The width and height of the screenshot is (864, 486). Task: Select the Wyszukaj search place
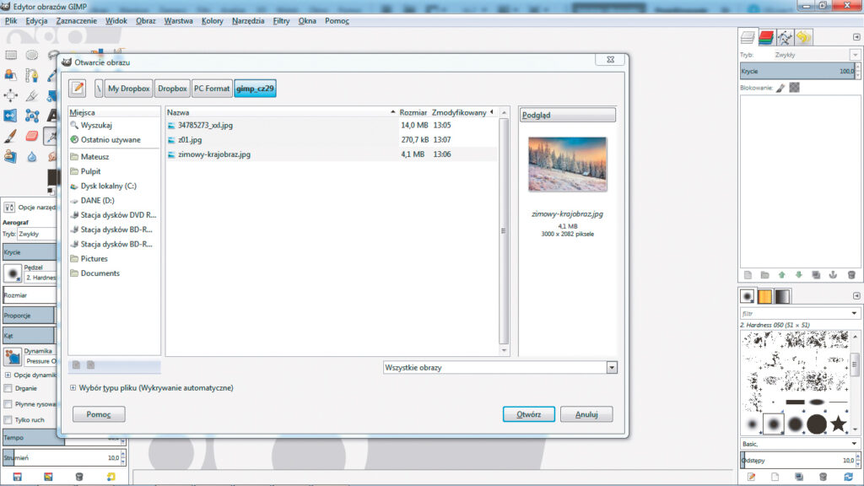[x=96, y=125]
